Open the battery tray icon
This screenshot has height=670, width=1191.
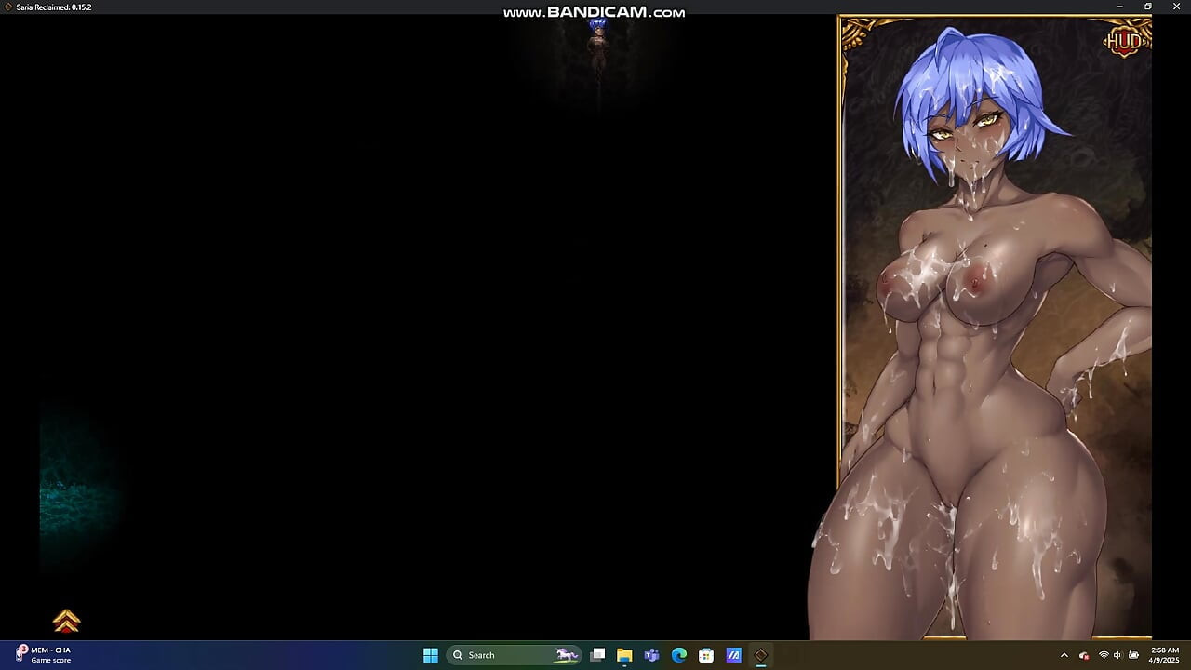(x=1131, y=655)
